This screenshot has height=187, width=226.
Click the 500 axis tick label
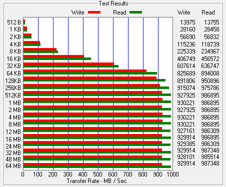point(97,174)
